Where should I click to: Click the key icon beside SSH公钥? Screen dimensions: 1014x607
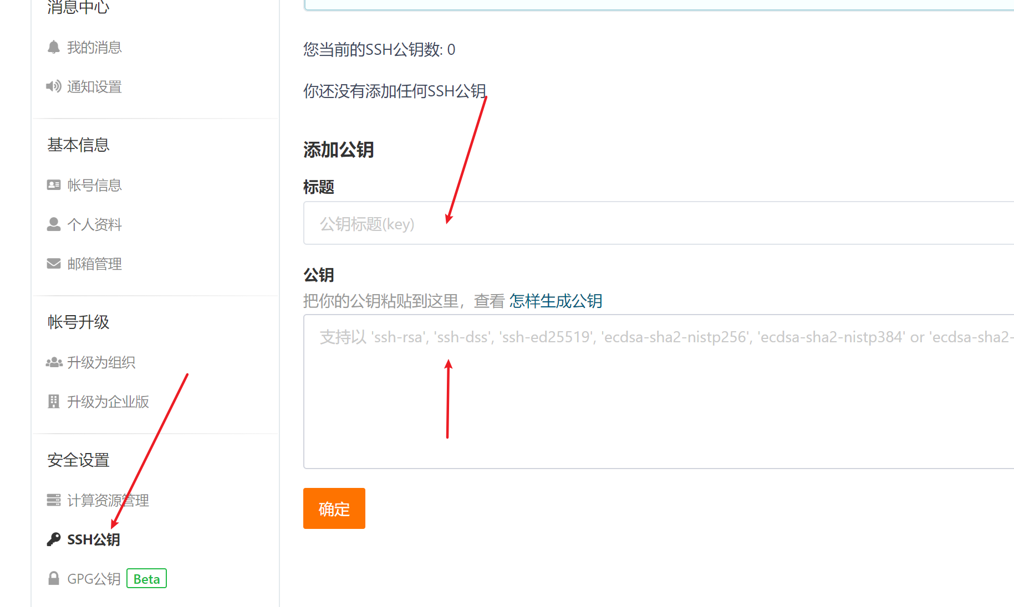point(54,539)
